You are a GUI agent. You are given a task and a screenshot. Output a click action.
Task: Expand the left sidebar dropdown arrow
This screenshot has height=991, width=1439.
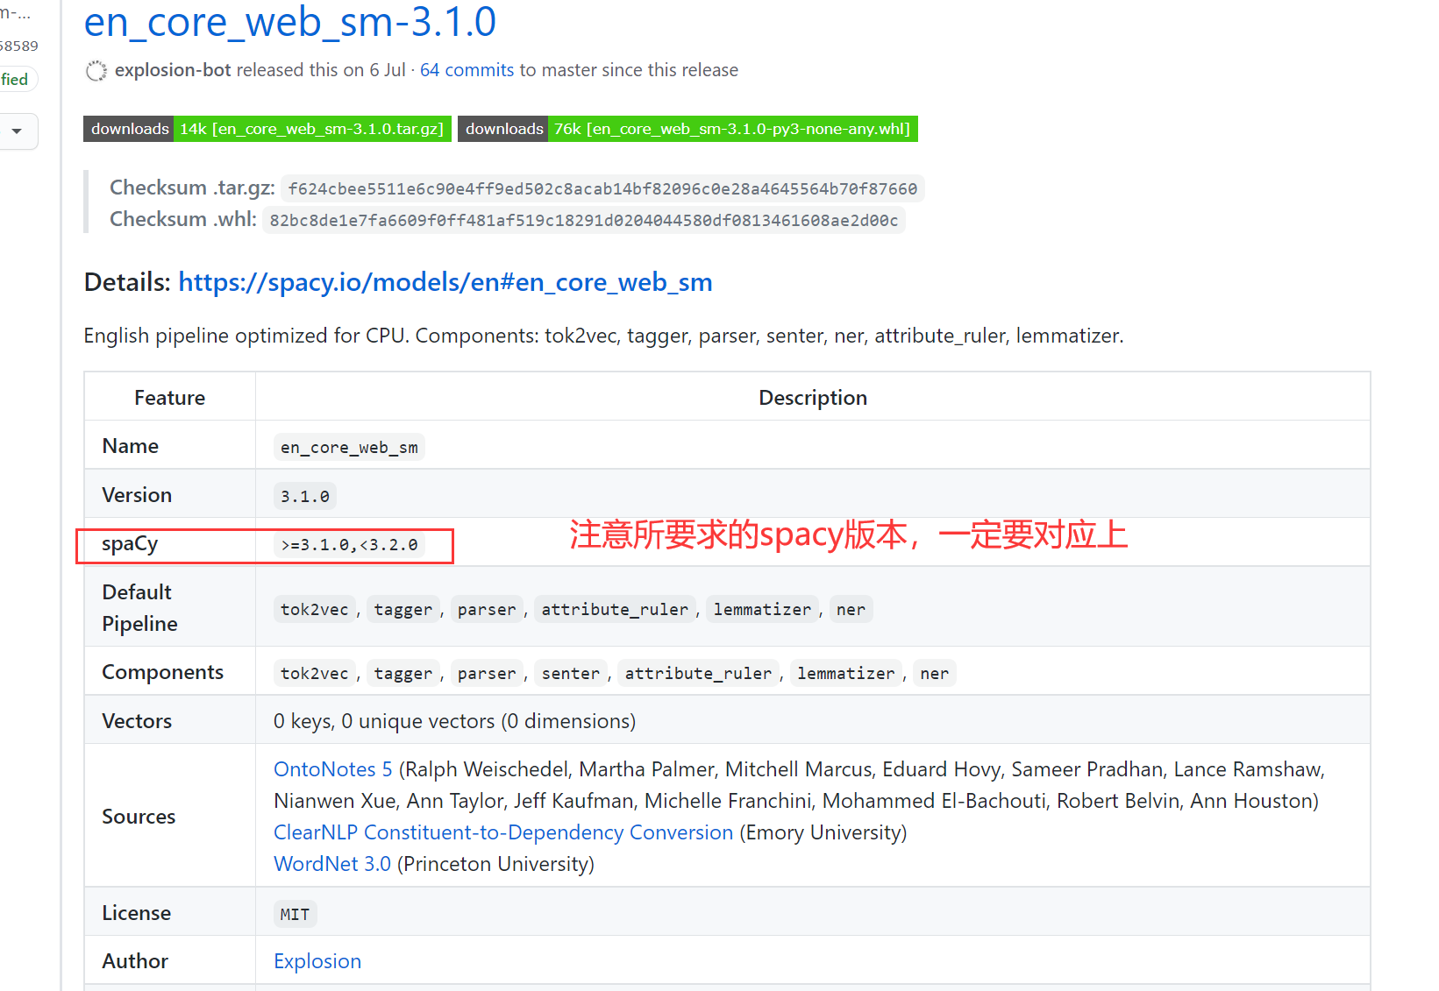tap(17, 131)
